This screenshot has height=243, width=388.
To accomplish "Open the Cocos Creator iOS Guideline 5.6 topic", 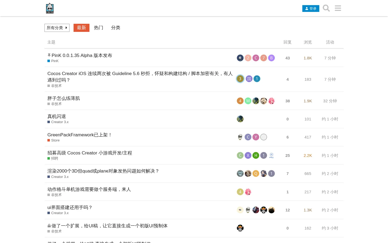I will point(140,77).
